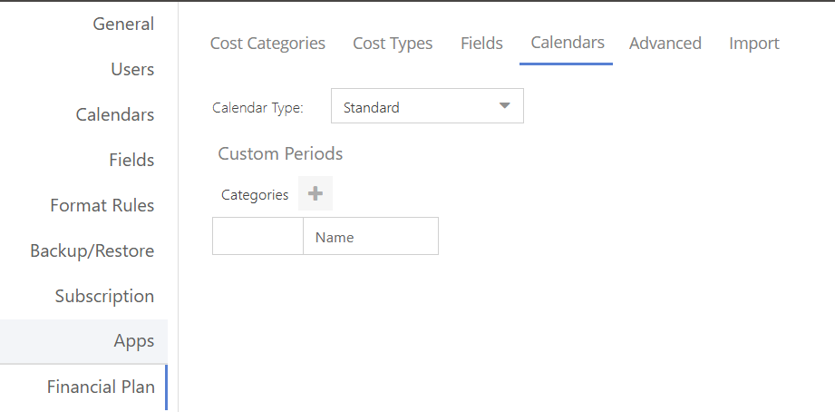Click the Name column header

coord(371,236)
